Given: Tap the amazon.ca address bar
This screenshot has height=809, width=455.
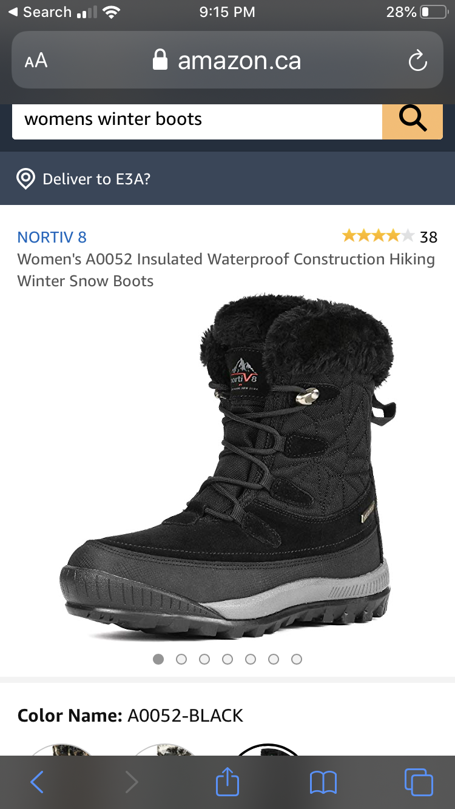Looking at the screenshot, I should (227, 60).
